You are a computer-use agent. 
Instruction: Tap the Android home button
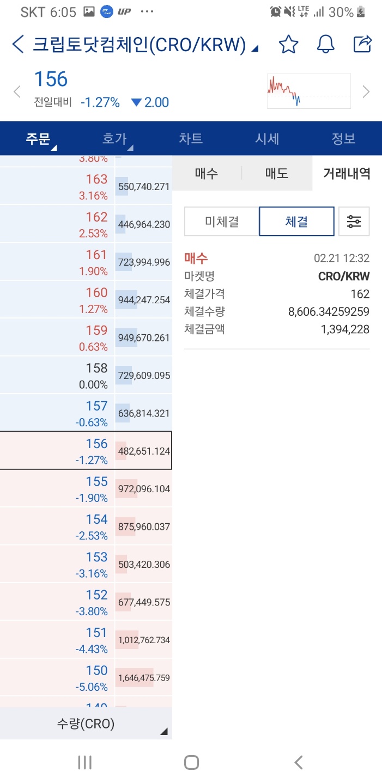pyautogui.click(x=191, y=762)
